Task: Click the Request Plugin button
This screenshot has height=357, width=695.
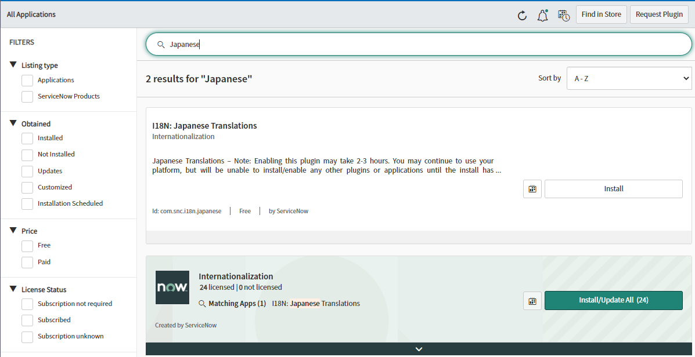Action: (x=658, y=14)
